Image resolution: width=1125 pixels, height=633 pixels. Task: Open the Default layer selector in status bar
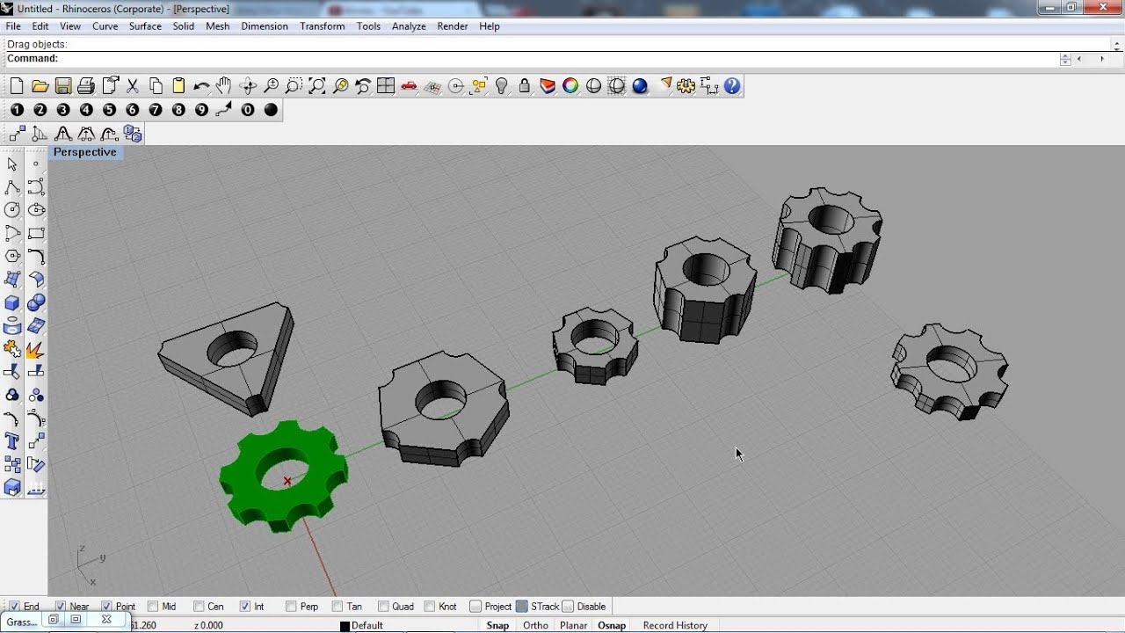tap(362, 626)
